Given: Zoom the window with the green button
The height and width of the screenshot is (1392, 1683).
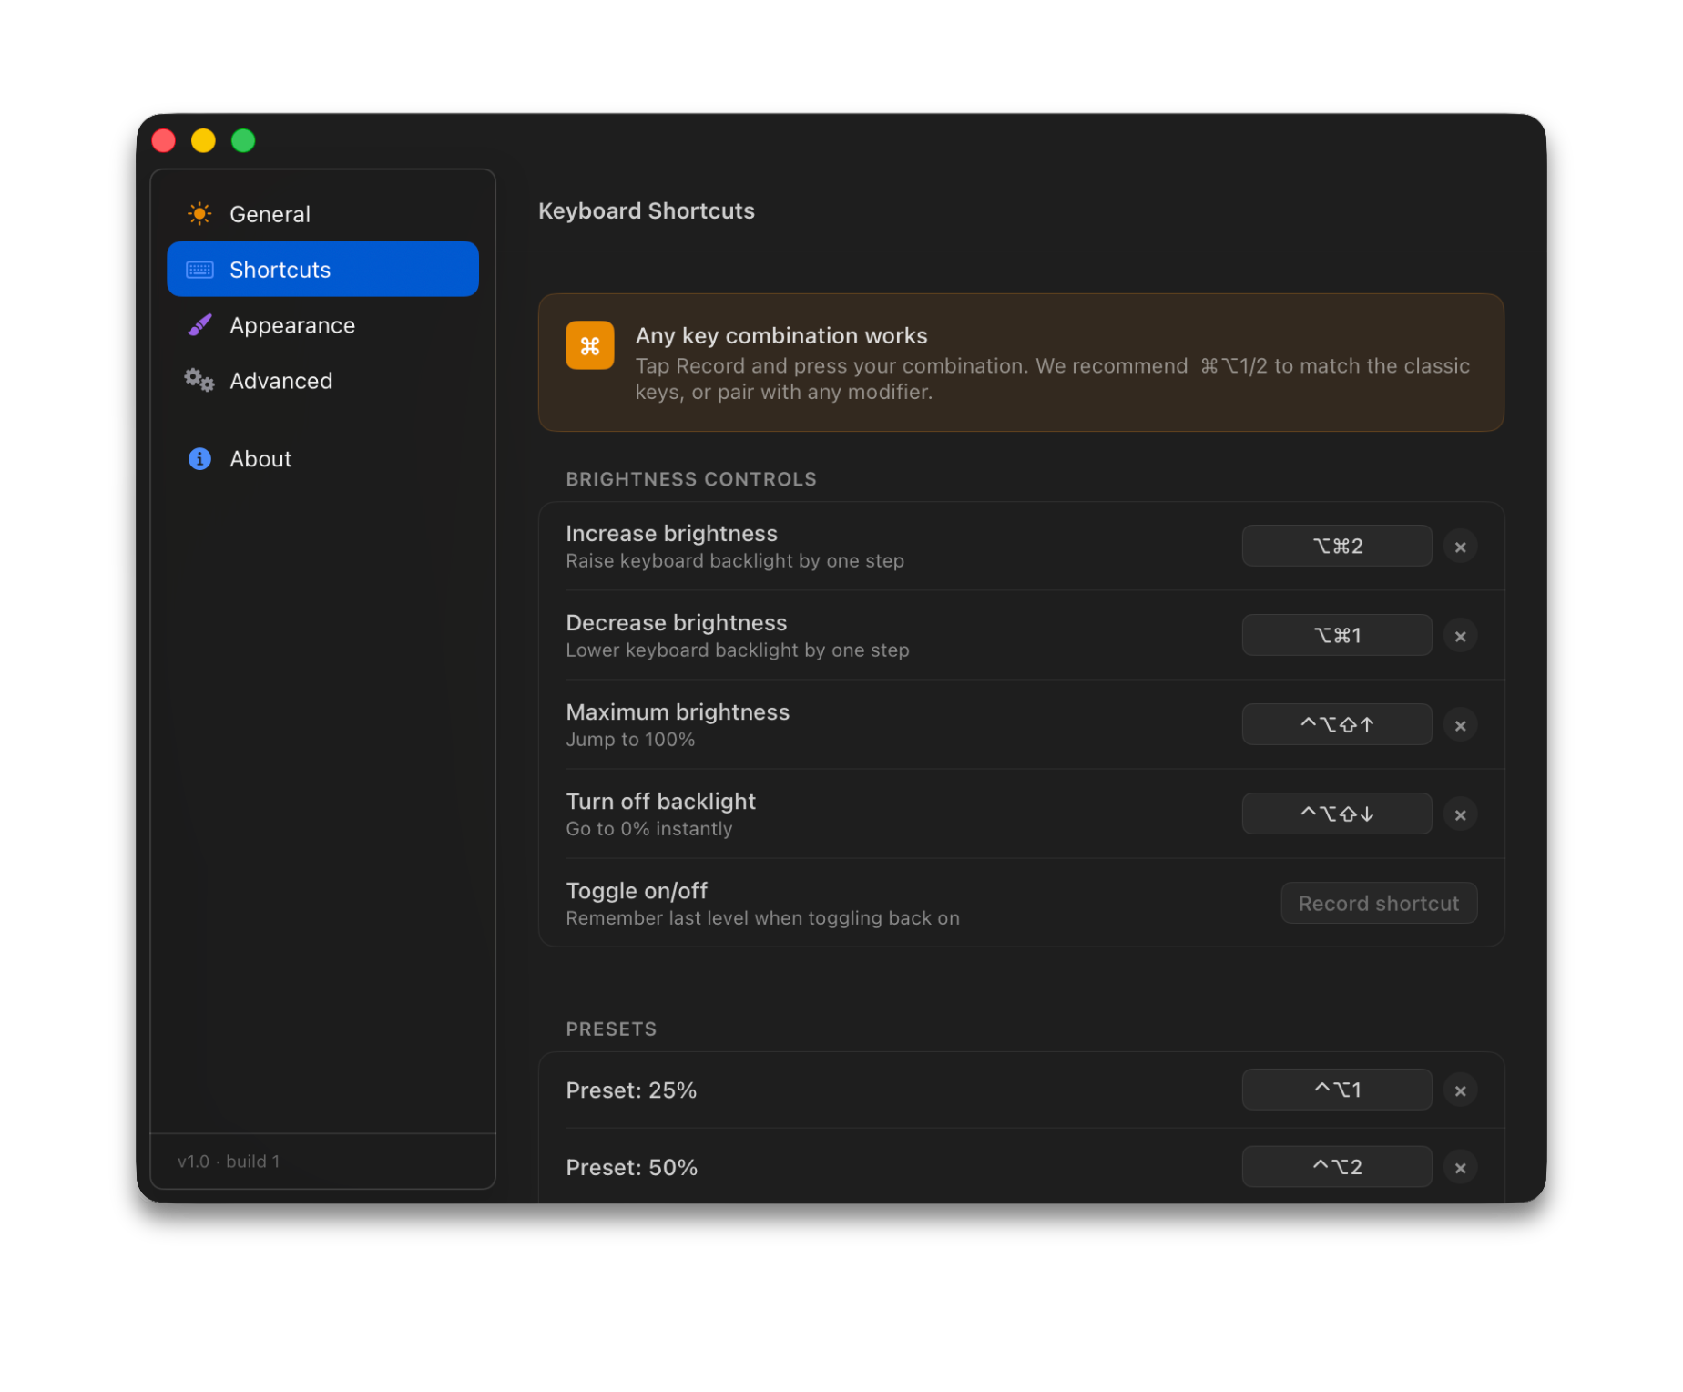Looking at the screenshot, I should point(243,140).
